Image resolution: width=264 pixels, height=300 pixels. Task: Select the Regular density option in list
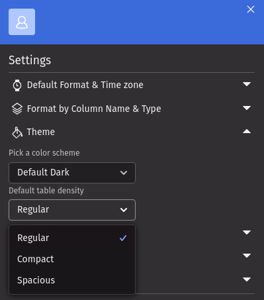pyautogui.click(x=72, y=238)
